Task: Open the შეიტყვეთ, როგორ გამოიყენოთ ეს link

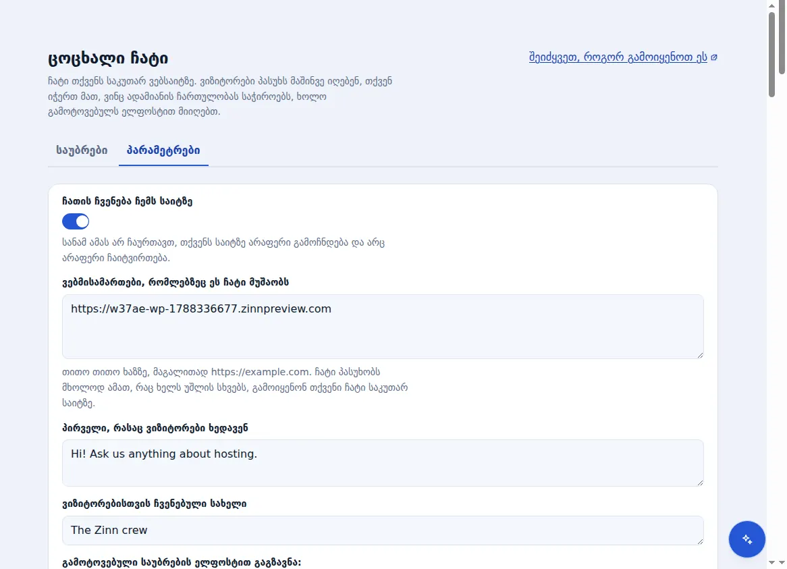Action: pos(618,57)
